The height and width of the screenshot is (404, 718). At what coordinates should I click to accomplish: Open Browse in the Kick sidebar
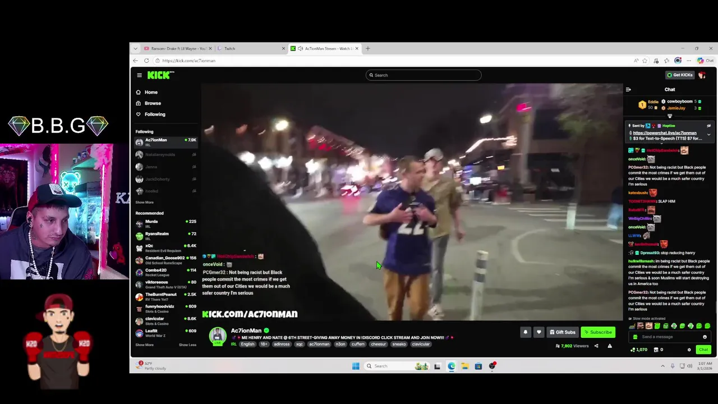(x=153, y=103)
